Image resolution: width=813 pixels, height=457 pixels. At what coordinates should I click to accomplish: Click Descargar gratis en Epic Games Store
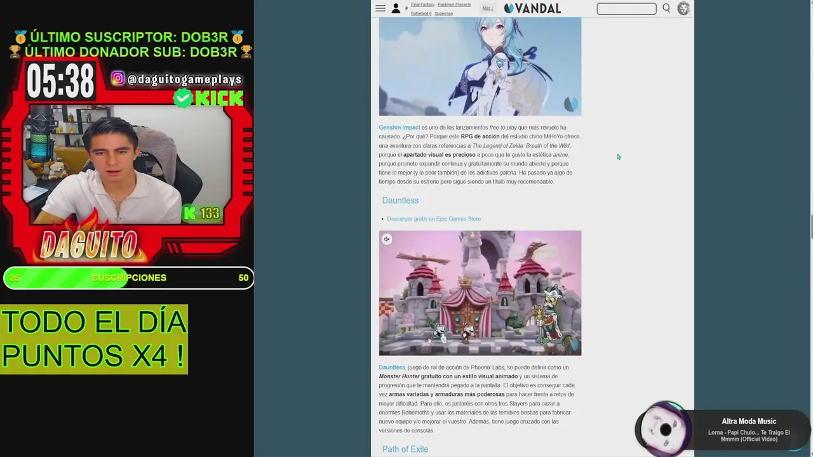(434, 219)
